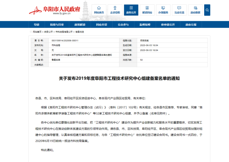The width and height of the screenshot is (229, 162).
Task: Open the 政策解读 navigation item
Action: pos(79,25)
